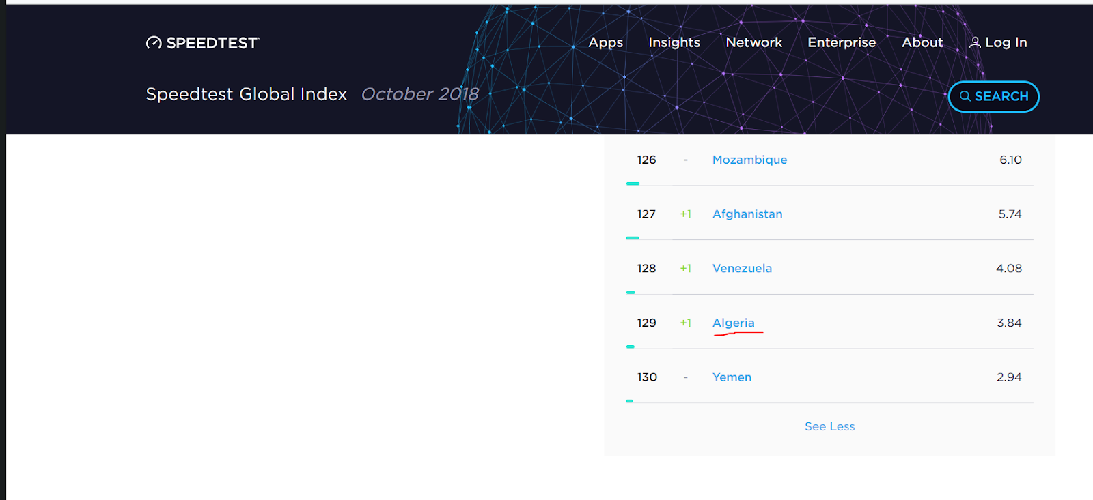
Task: Click the speed bar under Mozambique
Action: [633, 183]
